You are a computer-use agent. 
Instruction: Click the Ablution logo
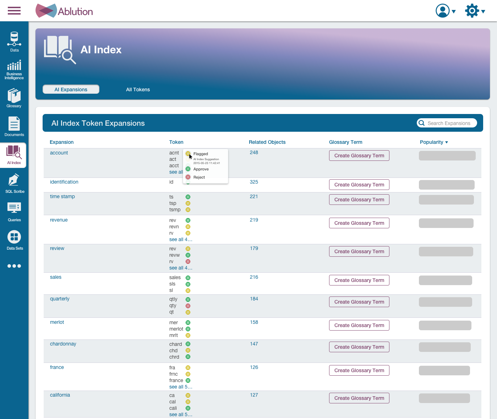[x=64, y=11]
